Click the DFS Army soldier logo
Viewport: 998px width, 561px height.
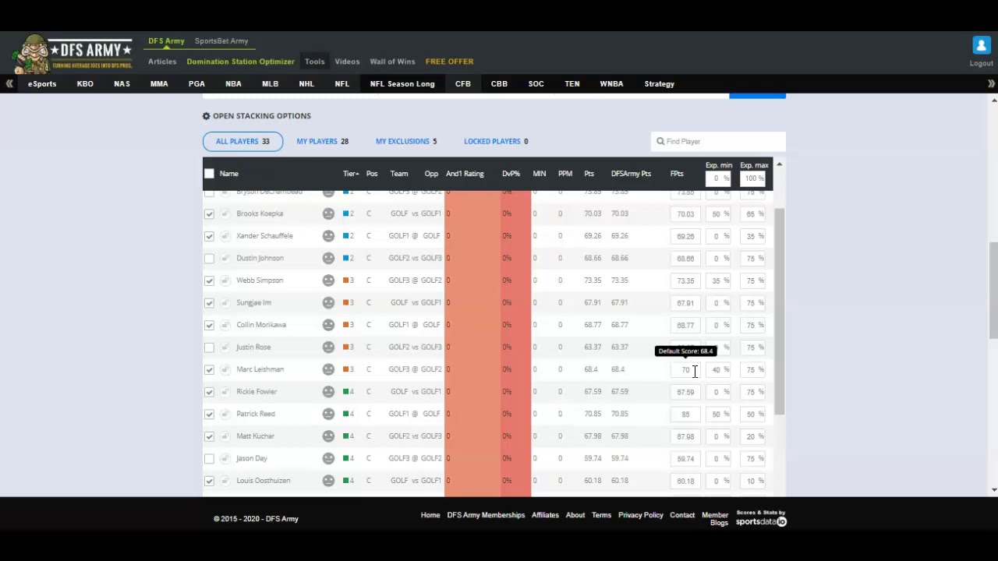pyautogui.click(x=72, y=53)
